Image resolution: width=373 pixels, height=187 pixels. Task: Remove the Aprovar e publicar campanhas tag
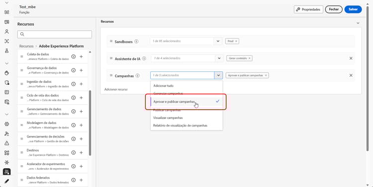tap(266, 75)
